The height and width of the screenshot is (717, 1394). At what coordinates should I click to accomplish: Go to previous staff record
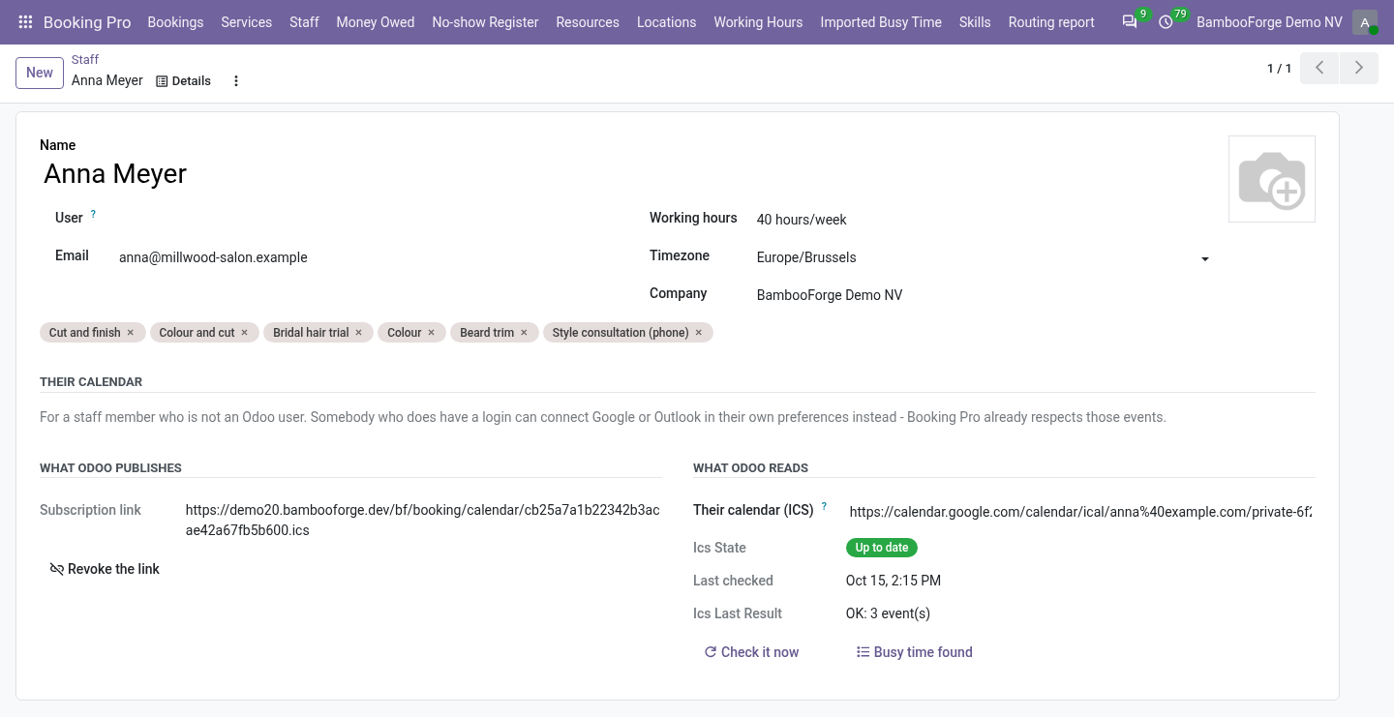click(1319, 68)
